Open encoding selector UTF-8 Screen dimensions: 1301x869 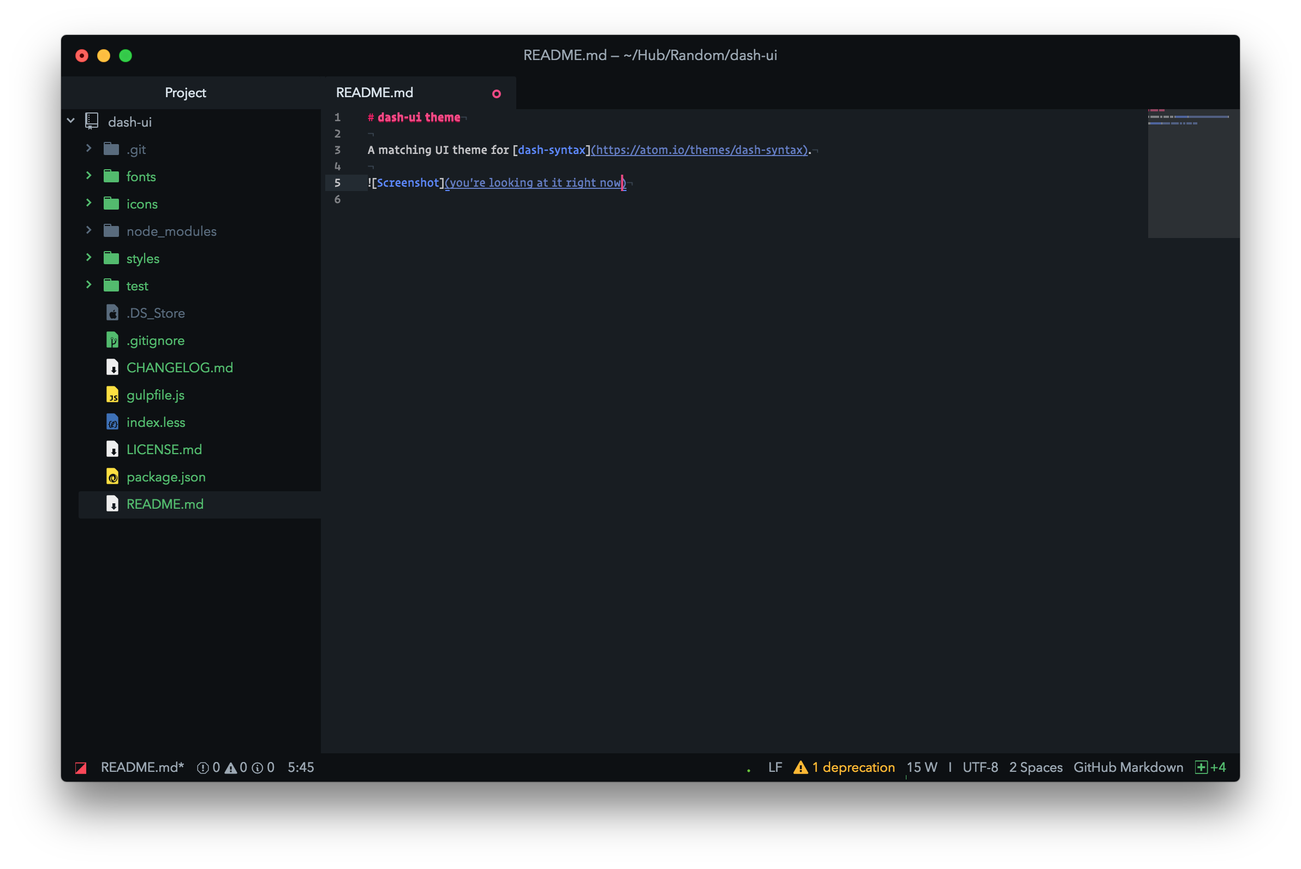pos(980,767)
